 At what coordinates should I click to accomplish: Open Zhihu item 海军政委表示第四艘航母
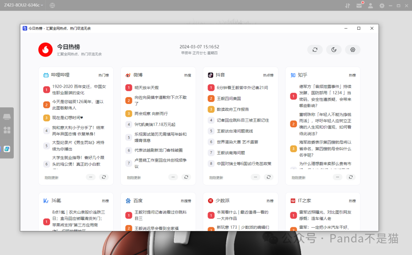325,148
